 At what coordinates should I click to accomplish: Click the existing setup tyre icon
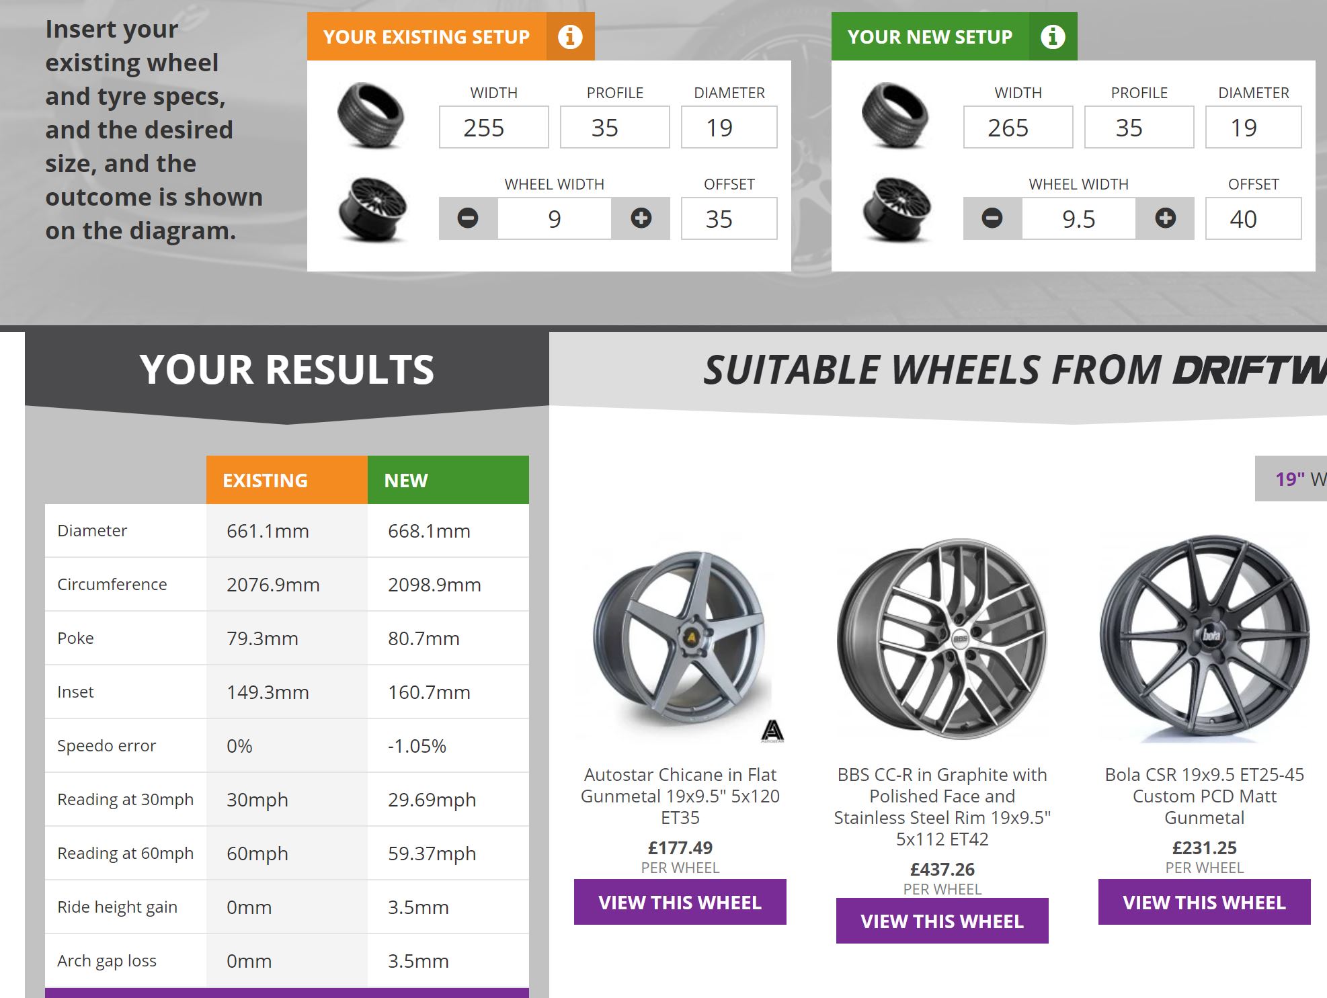370,116
